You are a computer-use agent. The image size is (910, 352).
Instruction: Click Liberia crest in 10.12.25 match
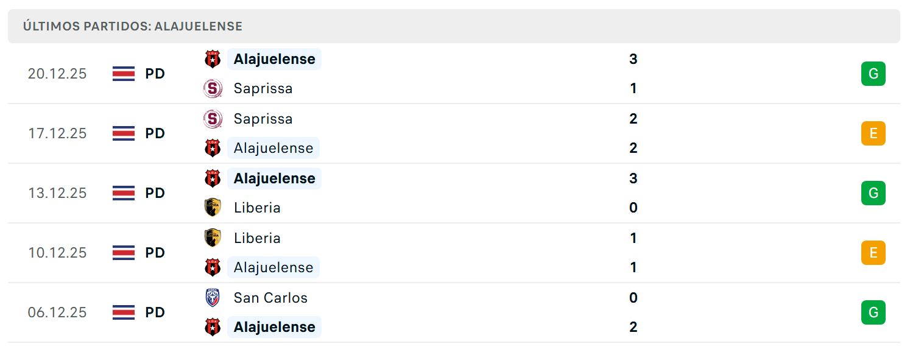[x=212, y=238]
